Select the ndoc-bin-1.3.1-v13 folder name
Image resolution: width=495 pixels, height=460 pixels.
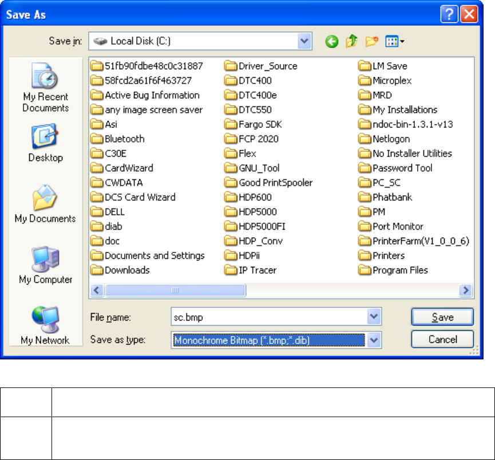(413, 124)
